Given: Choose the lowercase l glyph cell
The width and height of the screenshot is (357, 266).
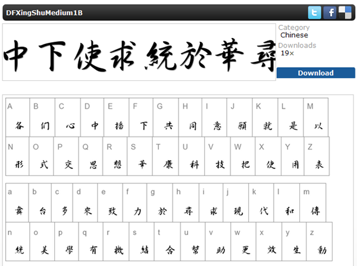Looking at the screenshot, I should (287, 203).
